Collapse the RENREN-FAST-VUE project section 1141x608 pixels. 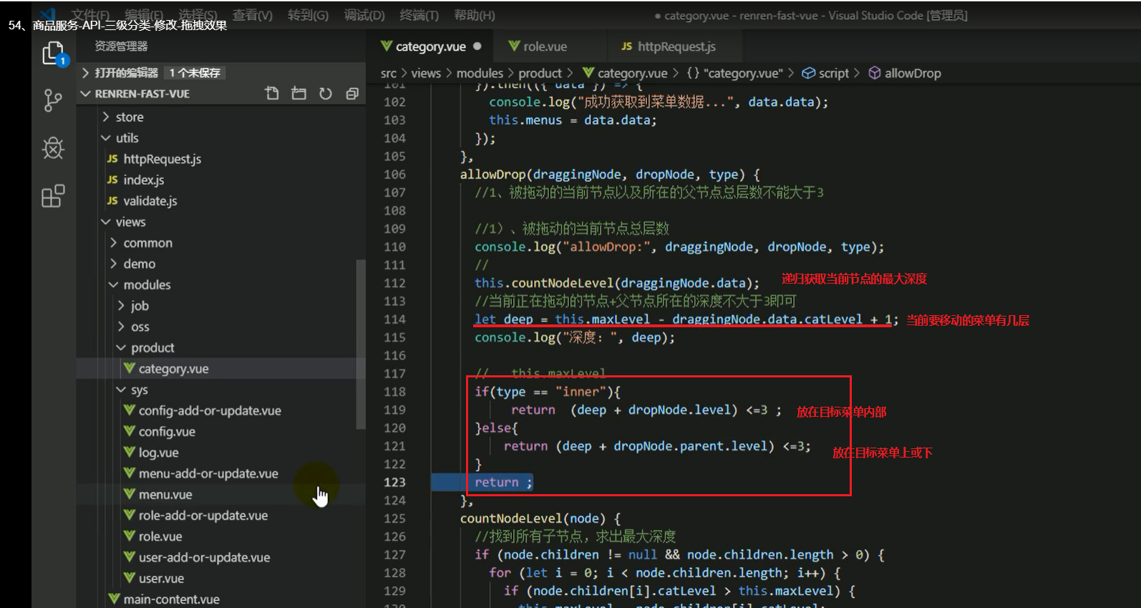pos(86,94)
